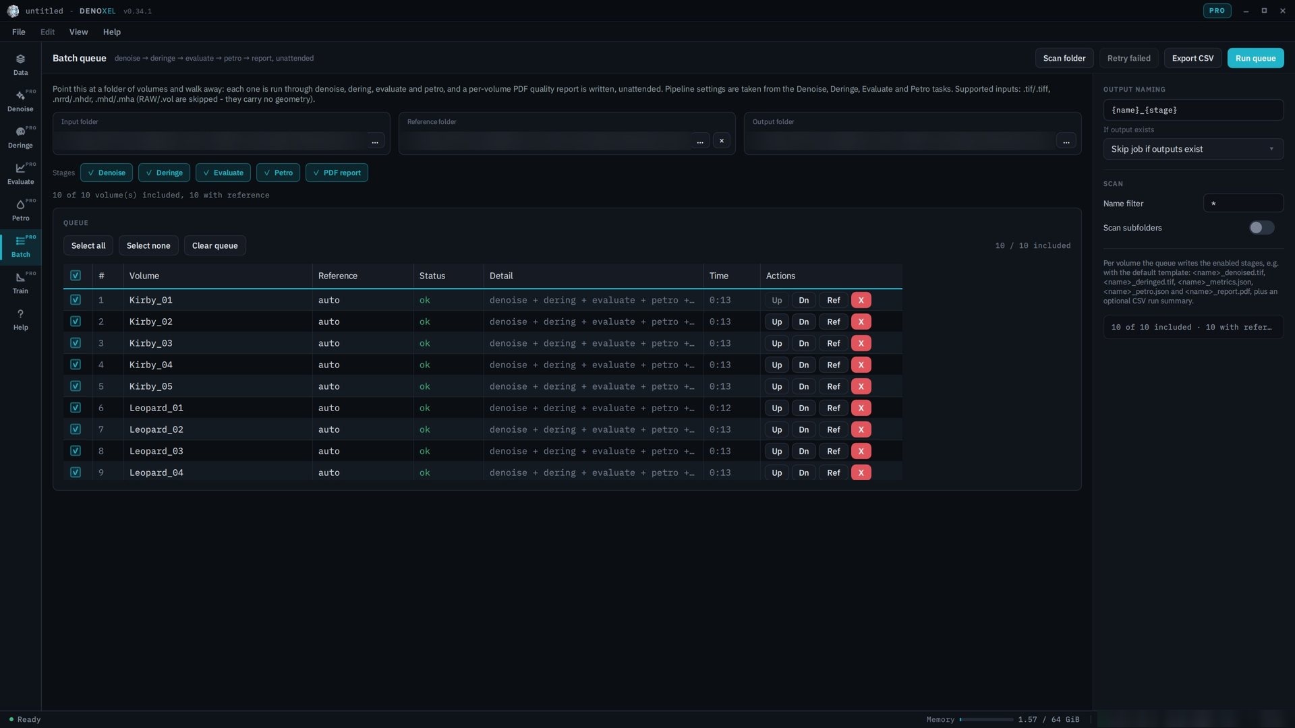The width and height of the screenshot is (1295, 728).
Task: Uncheck the Leopard_04 row checkbox
Action: click(76, 473)
